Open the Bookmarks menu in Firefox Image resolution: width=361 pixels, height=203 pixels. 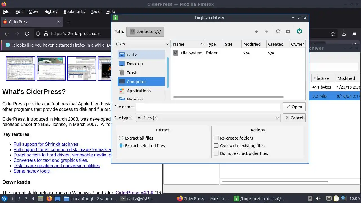coord(74,12)
